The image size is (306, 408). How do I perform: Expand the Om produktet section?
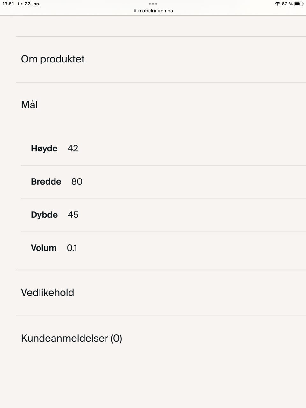(53, 59)
